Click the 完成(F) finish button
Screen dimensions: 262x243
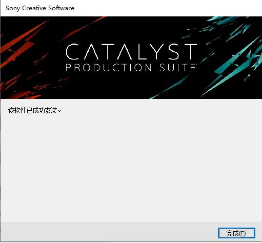236,233
